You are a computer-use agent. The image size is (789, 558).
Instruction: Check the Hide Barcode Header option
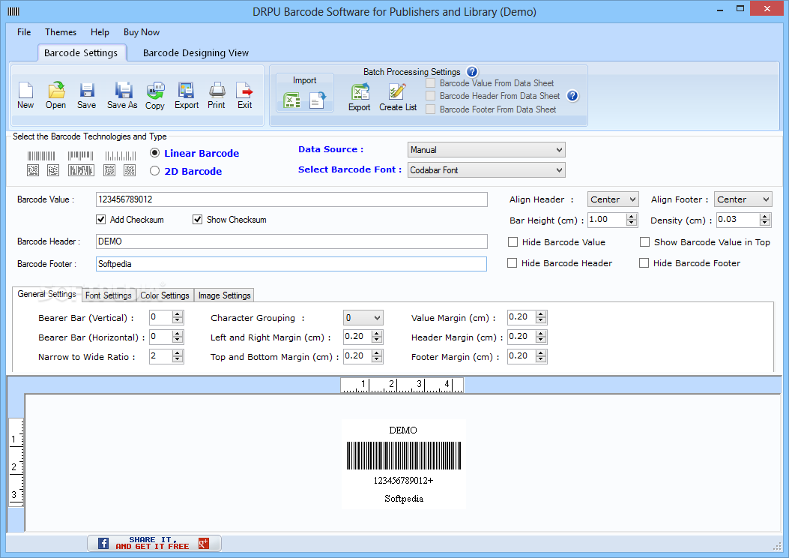[x=513, y=263]
